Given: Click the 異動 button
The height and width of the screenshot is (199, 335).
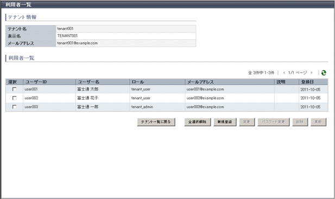Looking at the screenshot, I should pos(318,122).
